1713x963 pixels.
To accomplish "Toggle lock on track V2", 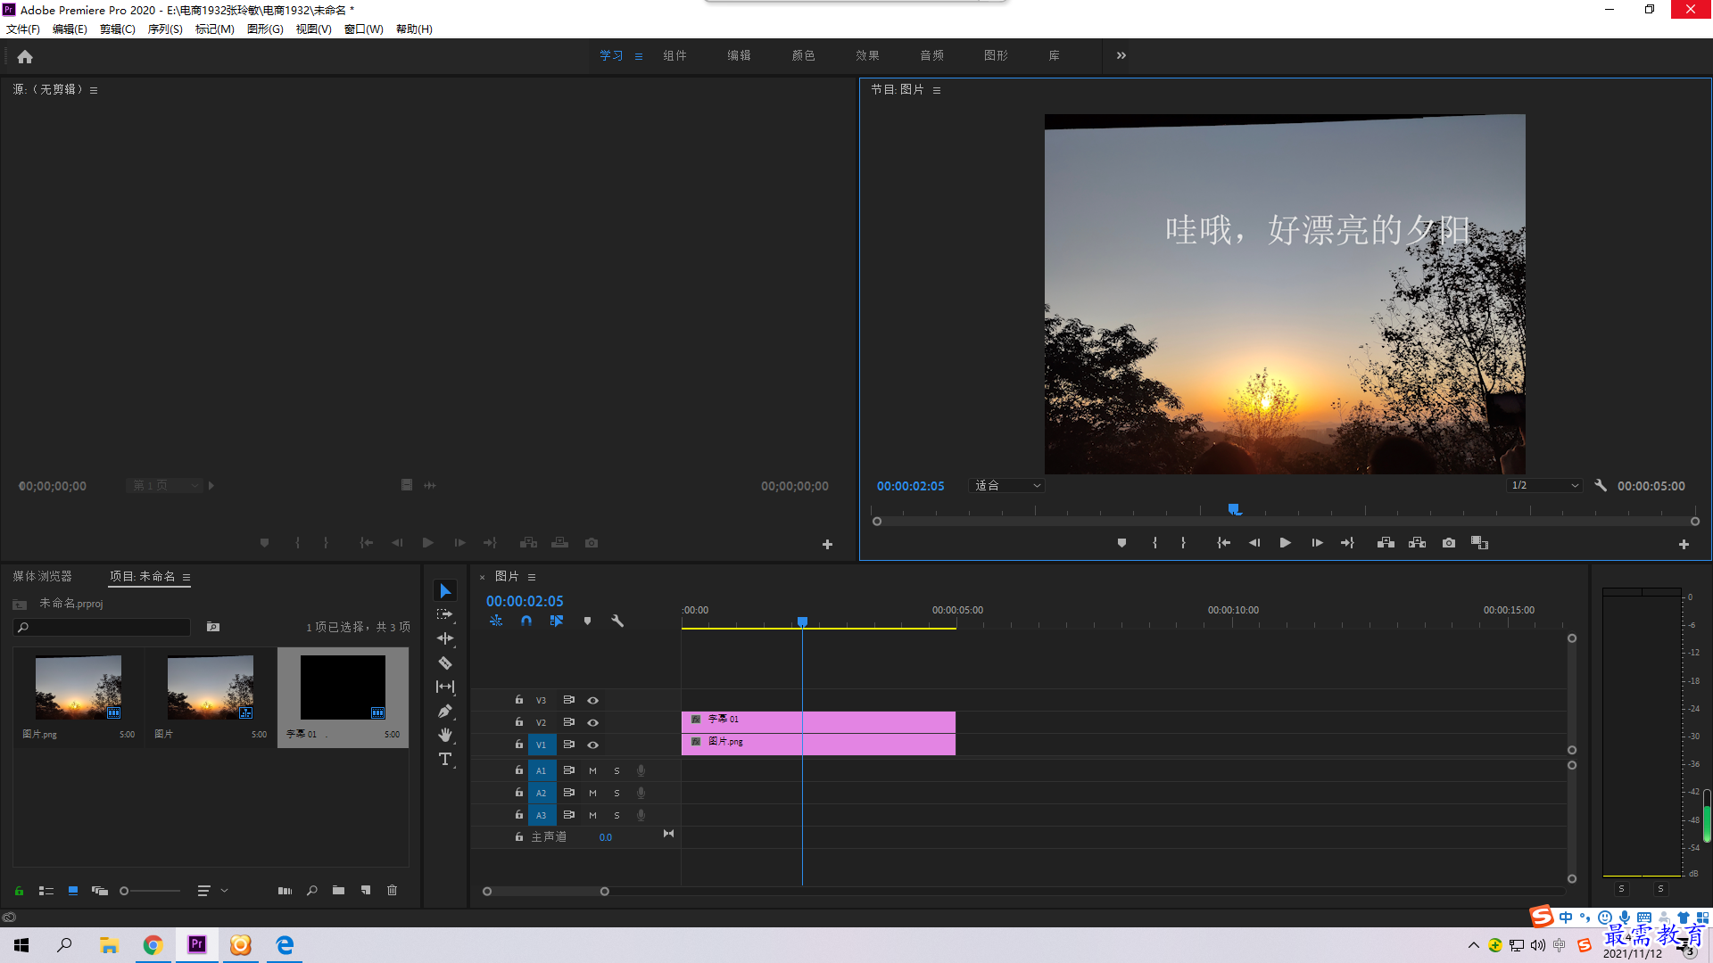I will tap(519, 722).
